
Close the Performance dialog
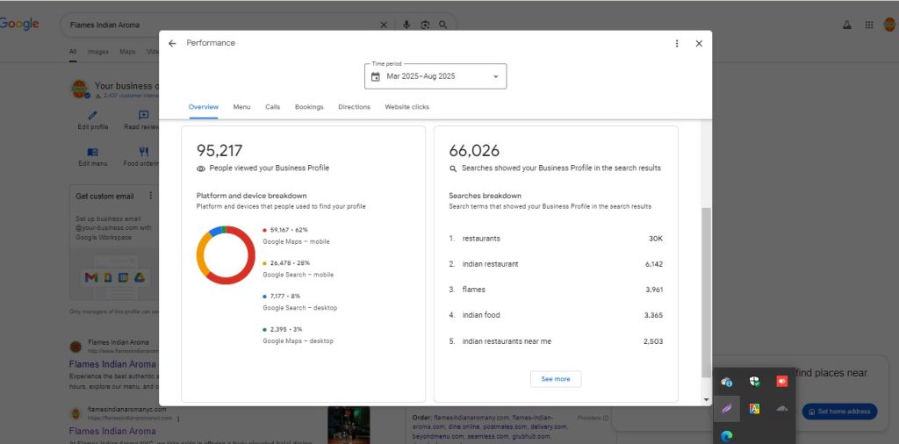click(x=699, y=43)
